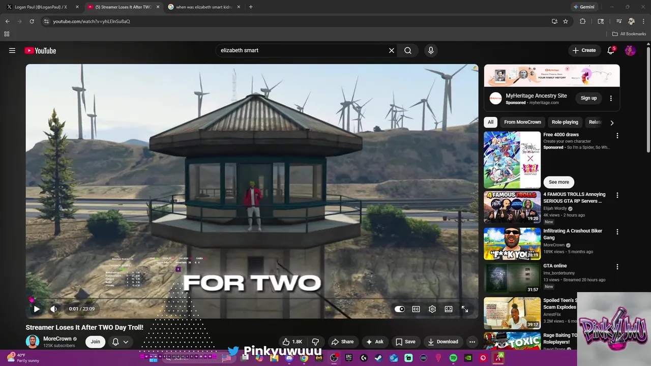This screenshot has height=366, width=651.
Task: Open Steam from the taskbar
Action: 378,358
